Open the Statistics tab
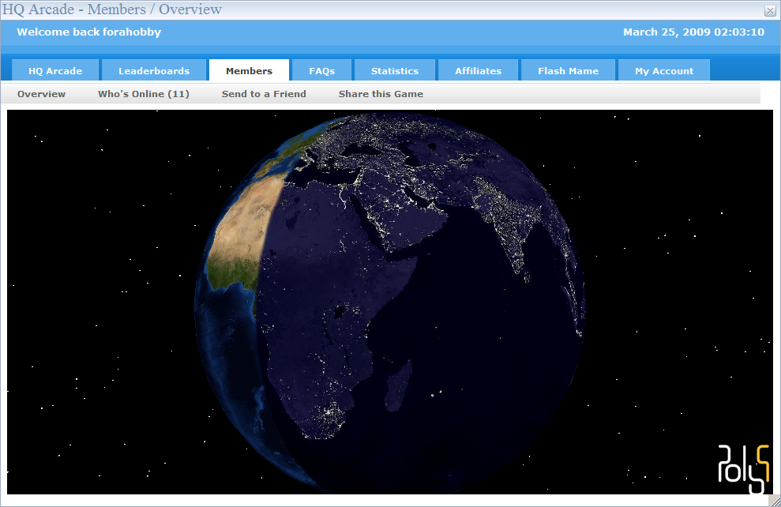 [x=395, y=70]
